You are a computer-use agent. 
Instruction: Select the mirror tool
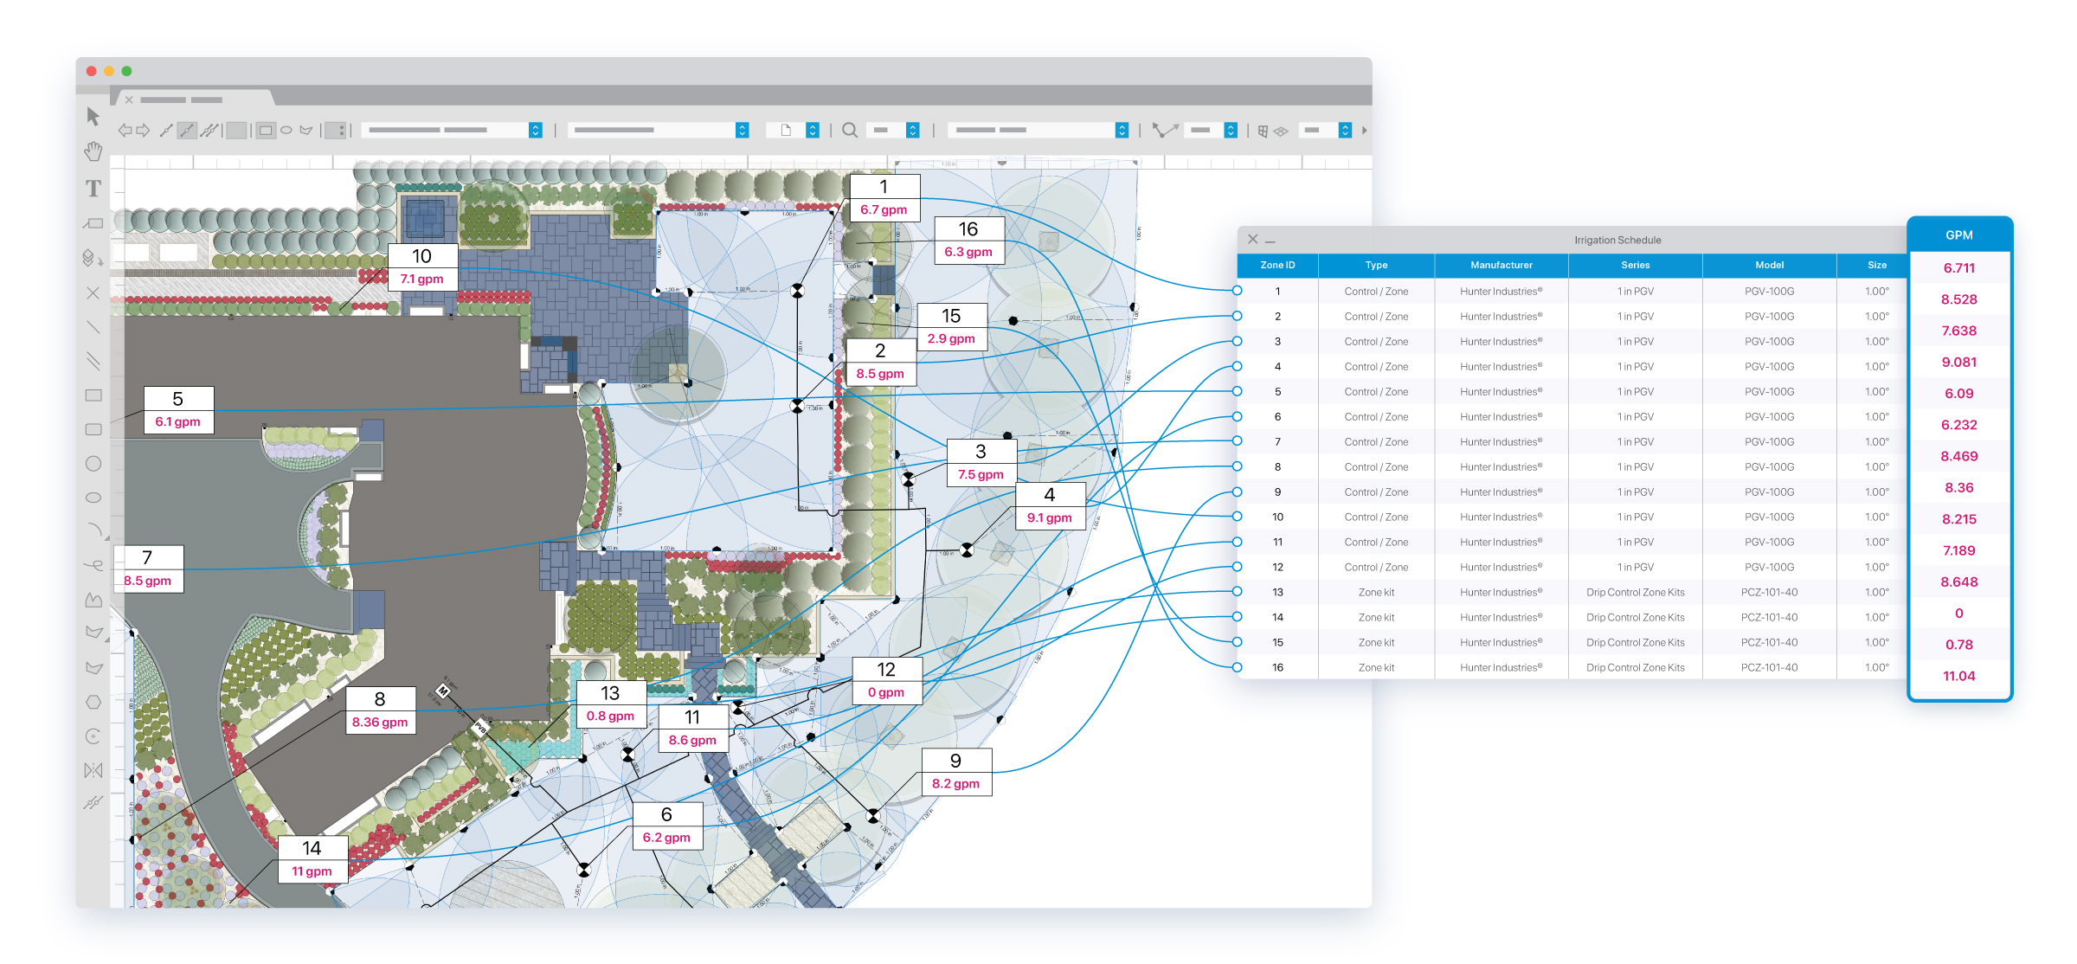click(x=93, y=770)
